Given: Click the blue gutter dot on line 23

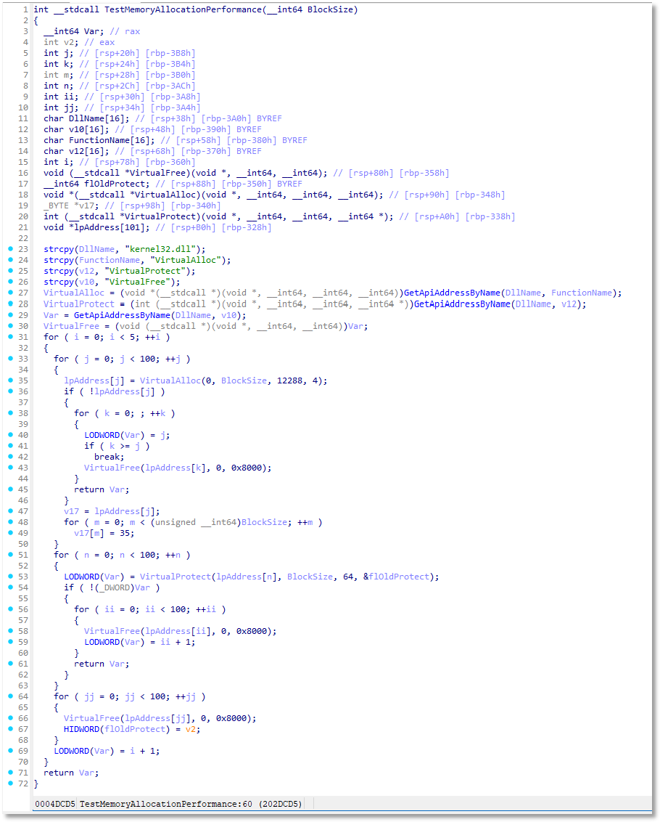Looking at the screenshot, I should coord(10,249).
